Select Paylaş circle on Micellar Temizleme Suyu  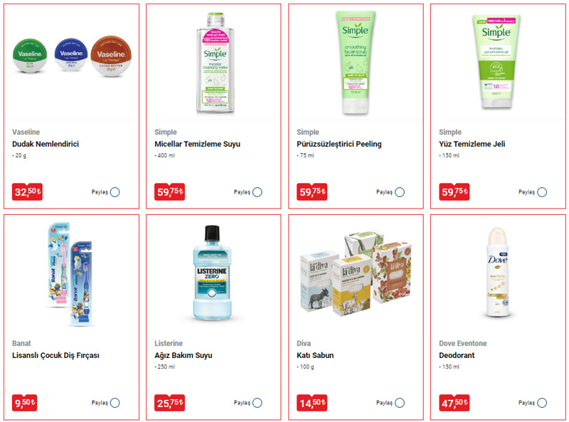(257, 192)
